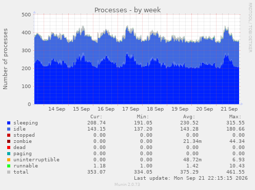This screenshot has width=255, height=190.
Task: Click the dead legend color swatch
Action: click(x=9, y=147)
